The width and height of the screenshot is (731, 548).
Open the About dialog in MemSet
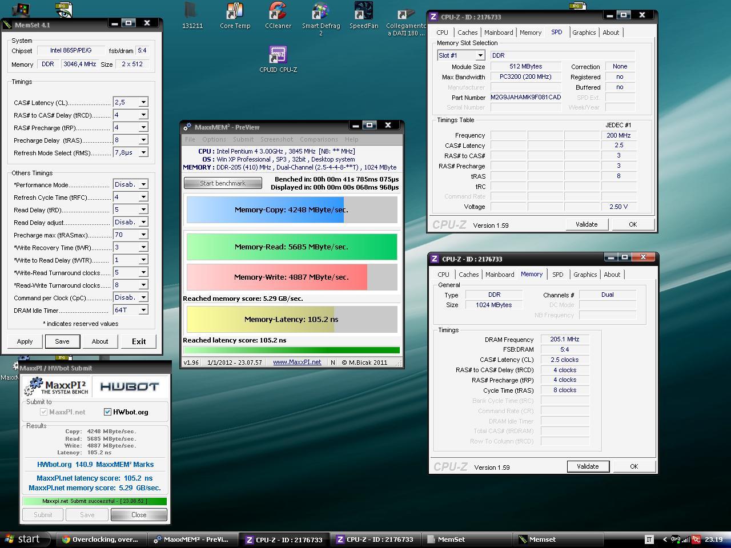(x=100, y=341)
